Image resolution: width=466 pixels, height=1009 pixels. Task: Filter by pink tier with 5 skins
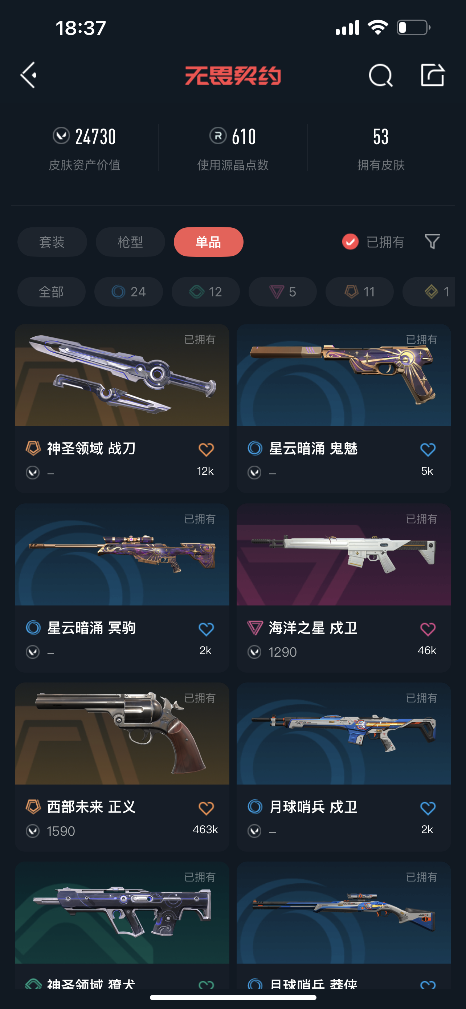click(282, 292)
